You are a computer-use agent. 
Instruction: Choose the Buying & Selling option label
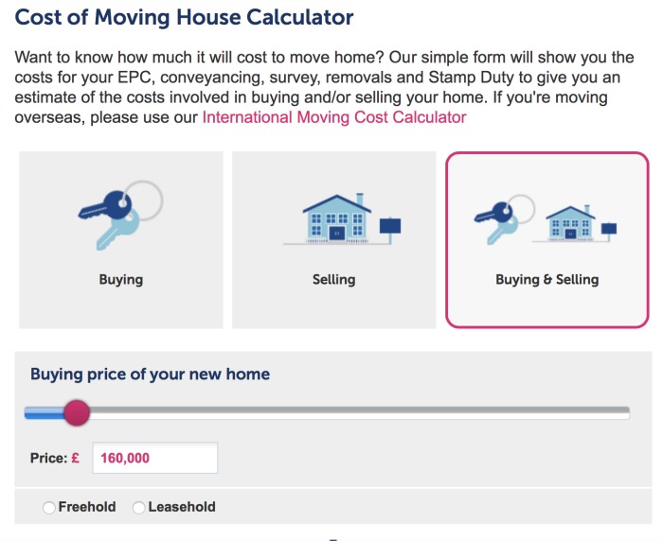coord(547,280)
